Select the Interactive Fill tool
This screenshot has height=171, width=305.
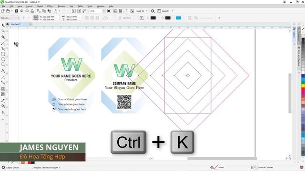click(x=3, y=106)
